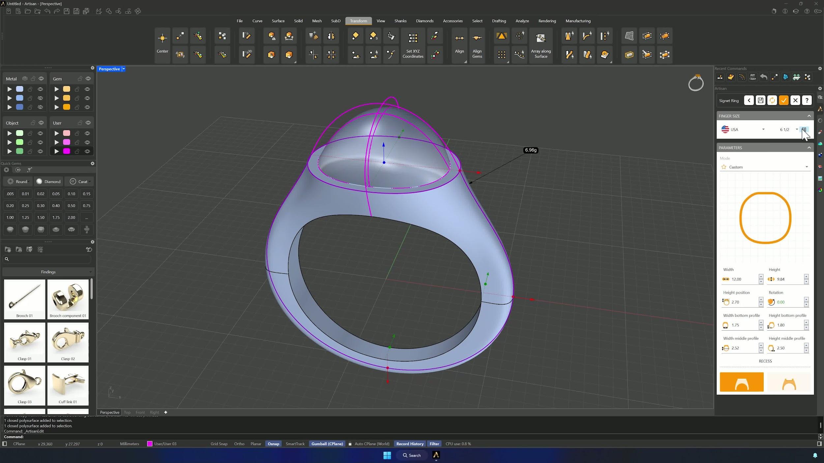Refresh the Signet Ring preview
The width and height of the screenshot is (824, 463).
coord(772,100)
